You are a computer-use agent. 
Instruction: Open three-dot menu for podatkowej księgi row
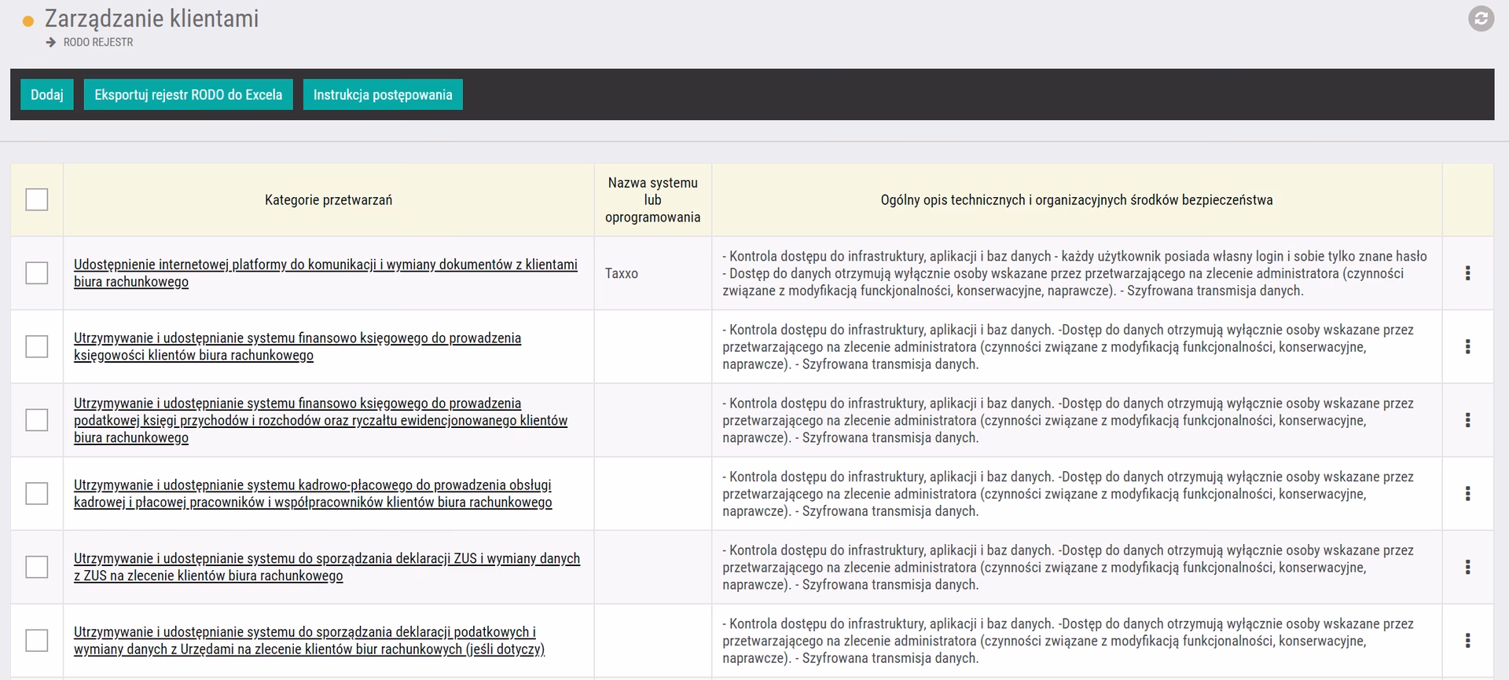coord(1467,420)
